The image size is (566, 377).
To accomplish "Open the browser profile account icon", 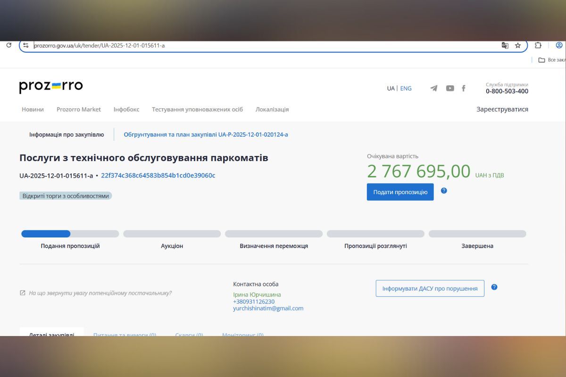I will [559, 45].
